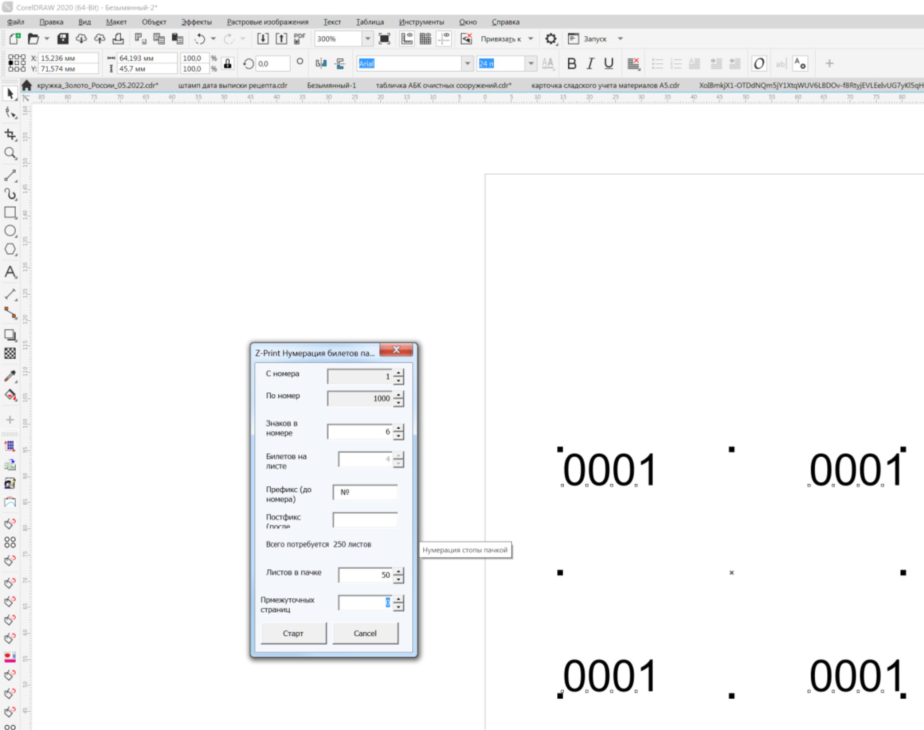
Task: Click the Cancel button in dialog
Action: click(x=365, y=633)
